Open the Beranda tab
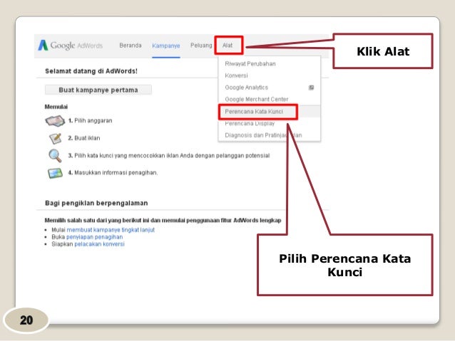 tap(131, 46)
